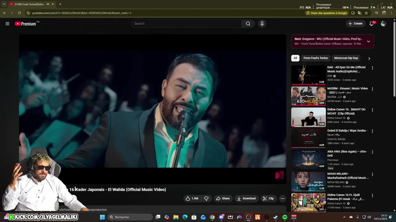
Task: Start voice search with microphone icon
Action: point(262,24)
